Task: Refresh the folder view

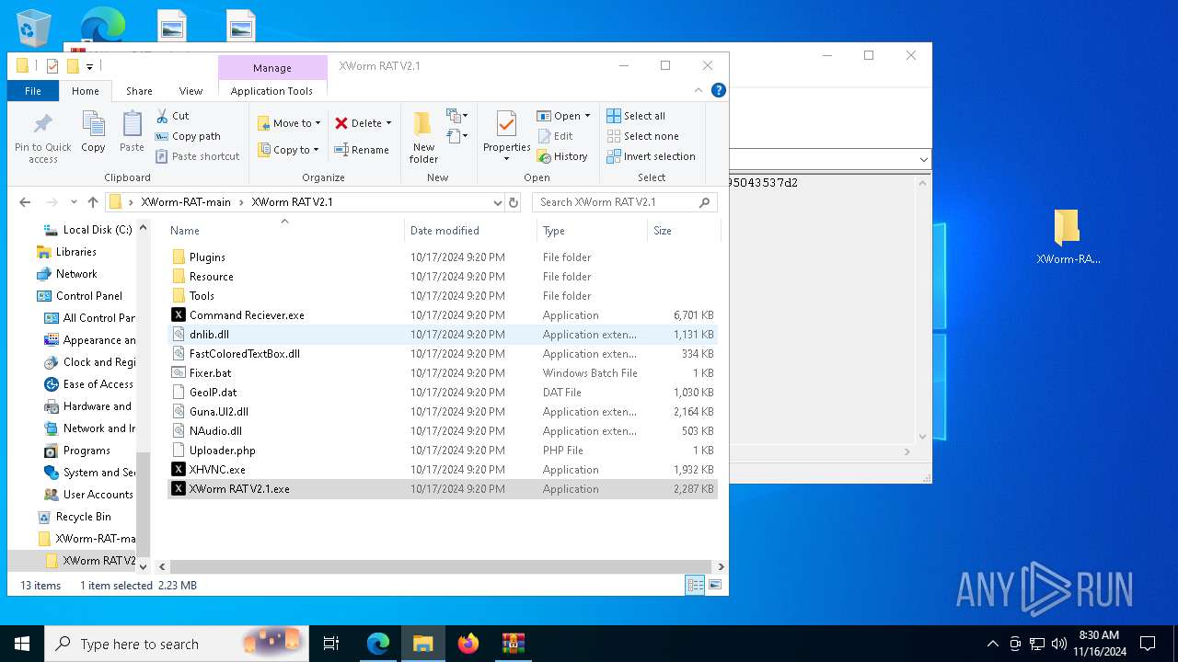Action: coord(514,202)
